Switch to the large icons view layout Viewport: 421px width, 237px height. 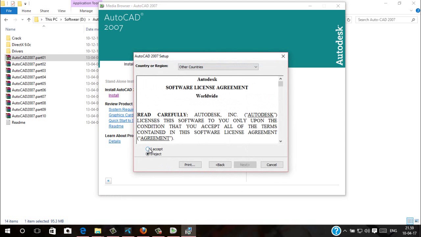pos(416,221)
